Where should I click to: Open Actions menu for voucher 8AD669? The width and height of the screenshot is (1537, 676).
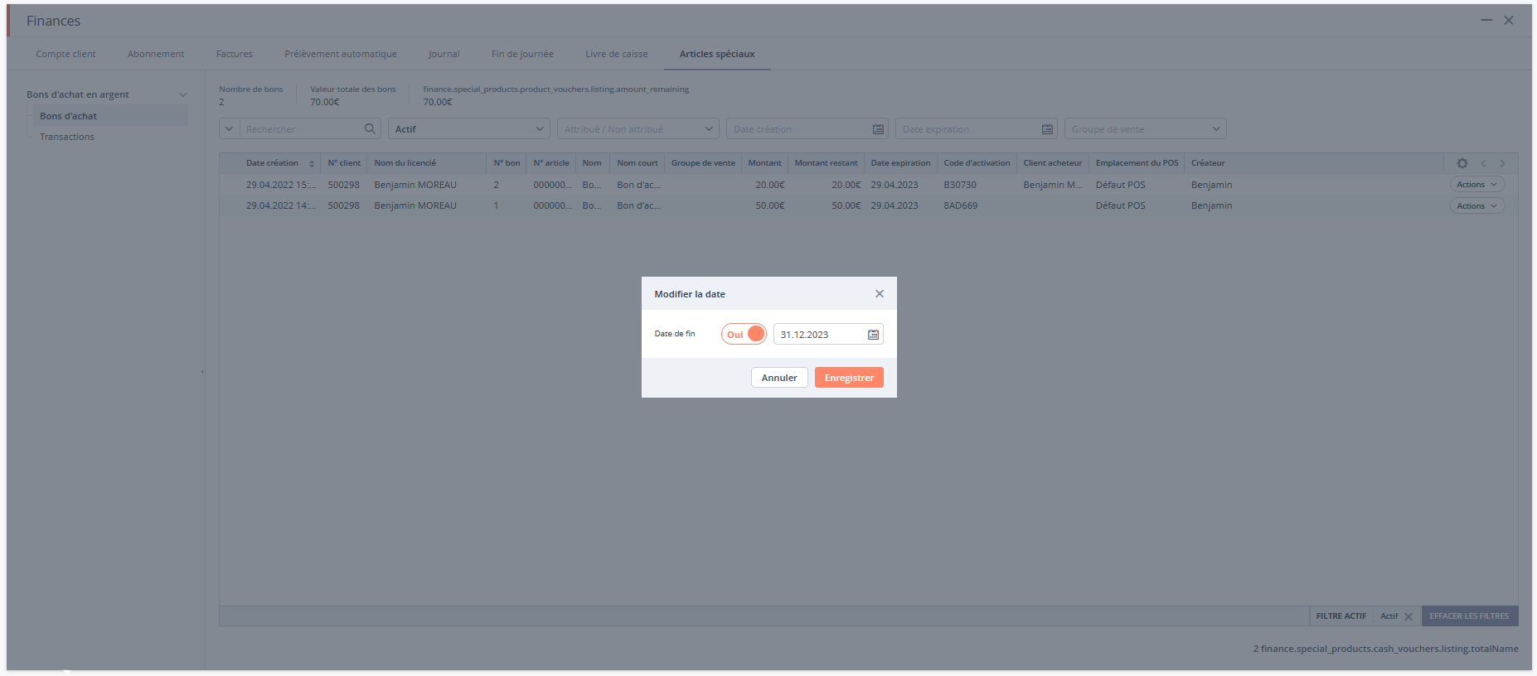[x=1476, y=206]
